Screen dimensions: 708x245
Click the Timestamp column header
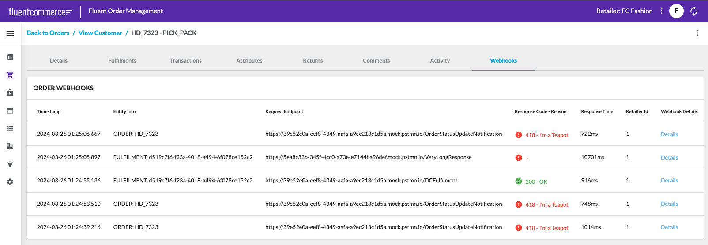(49, 112)
